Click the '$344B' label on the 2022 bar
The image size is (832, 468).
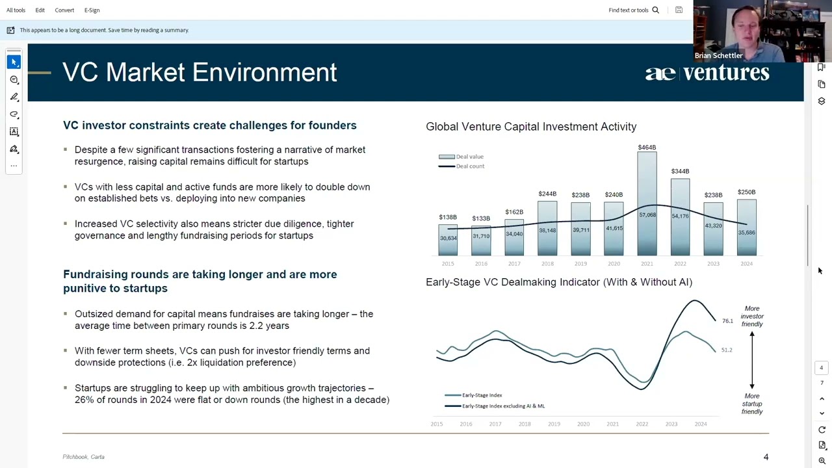680,172
